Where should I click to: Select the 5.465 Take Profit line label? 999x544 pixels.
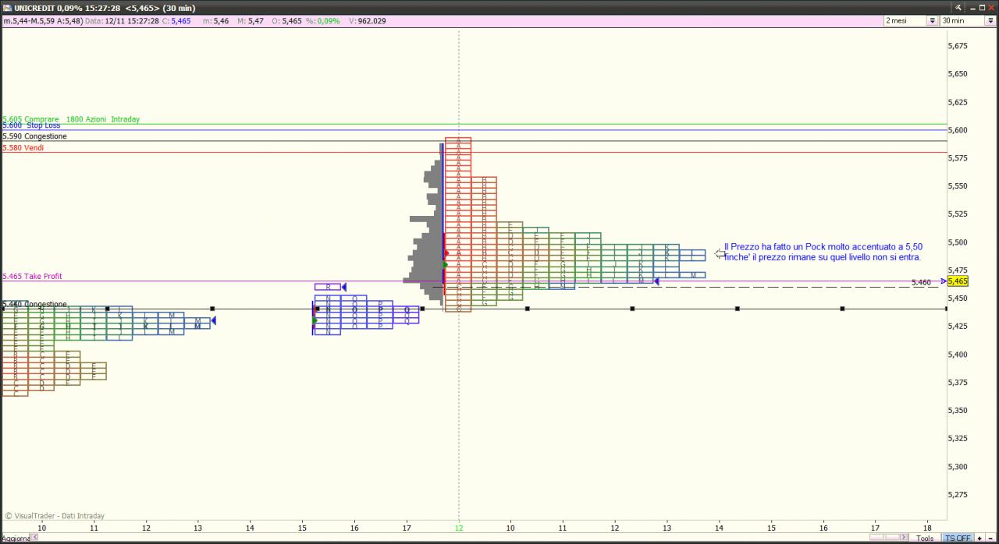[x=32, y=276]
